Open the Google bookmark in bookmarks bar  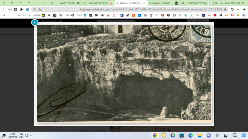[x=197, y=15]
